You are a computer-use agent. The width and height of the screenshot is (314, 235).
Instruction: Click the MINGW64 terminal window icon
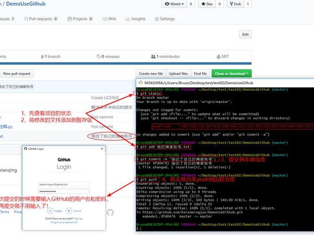(141, 83)
